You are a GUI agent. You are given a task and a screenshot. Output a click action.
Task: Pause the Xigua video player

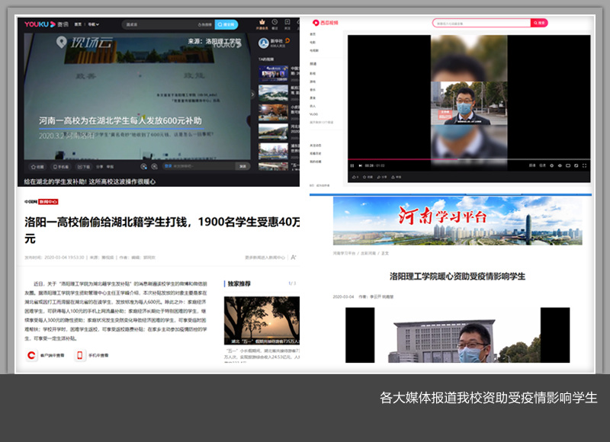pyautogui.click(x=352, y=165)
